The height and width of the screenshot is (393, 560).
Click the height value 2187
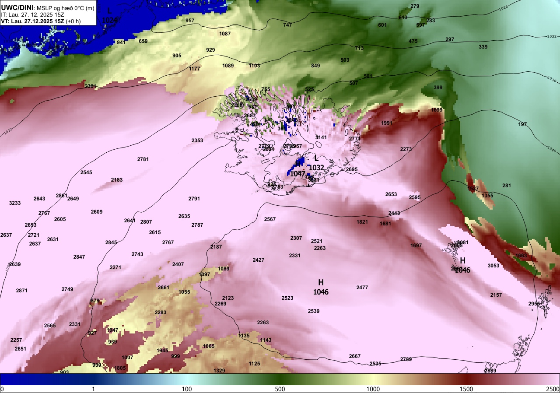tap(216, 247)
